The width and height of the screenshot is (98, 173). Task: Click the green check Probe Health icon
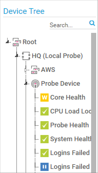tap(45, 125)
